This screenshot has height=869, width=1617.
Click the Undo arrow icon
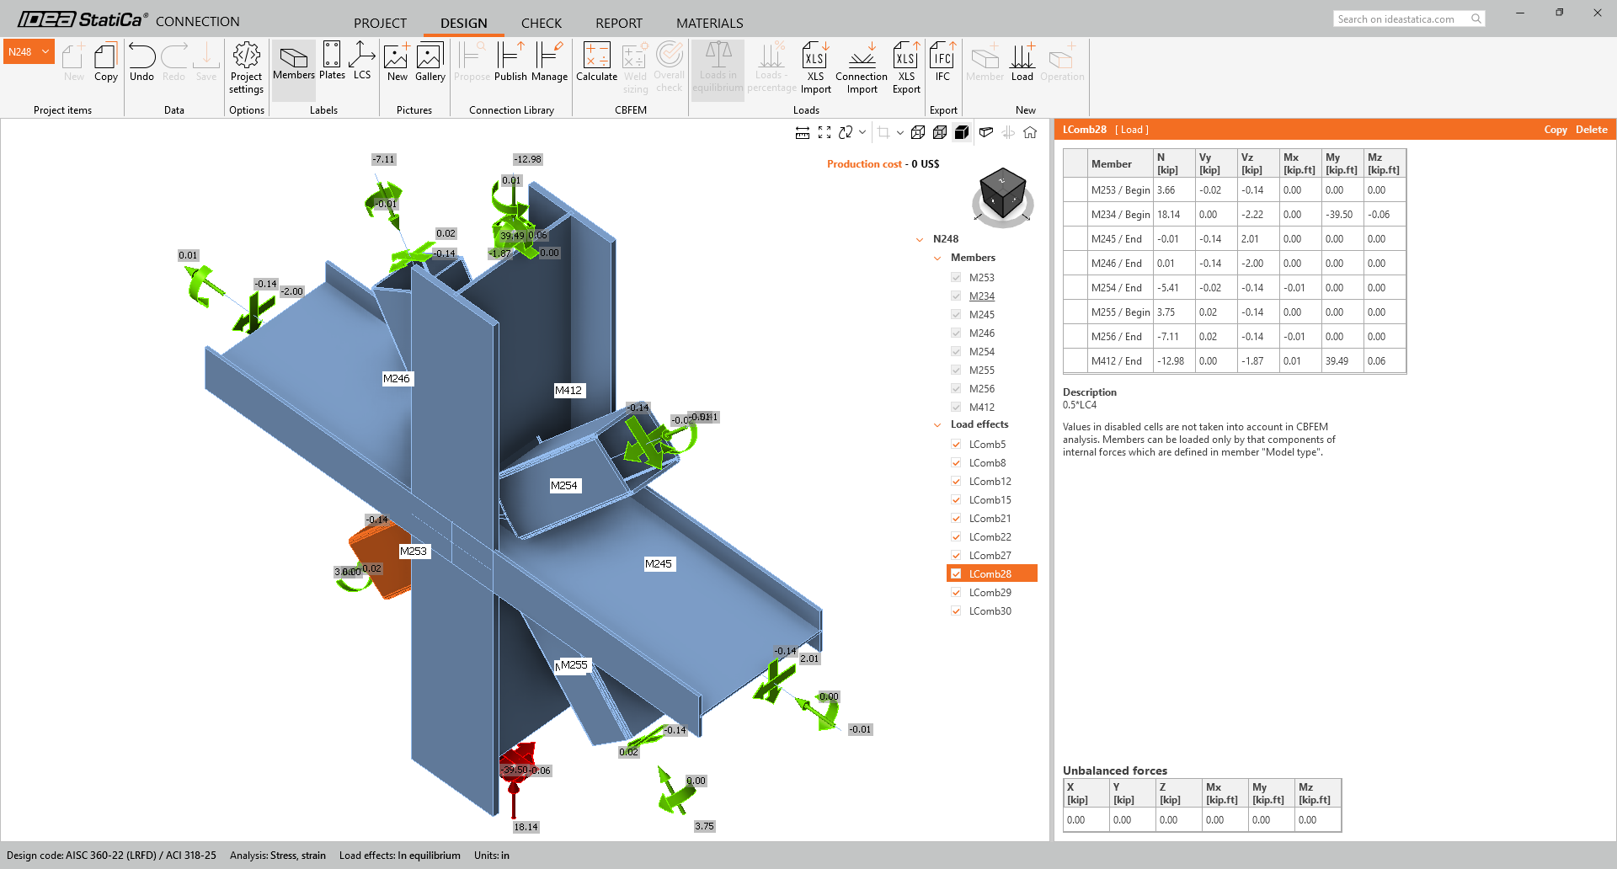pyautogui.click(x=141, y=56)
